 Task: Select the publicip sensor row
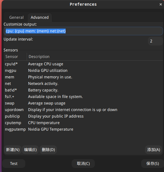[83, 116]
